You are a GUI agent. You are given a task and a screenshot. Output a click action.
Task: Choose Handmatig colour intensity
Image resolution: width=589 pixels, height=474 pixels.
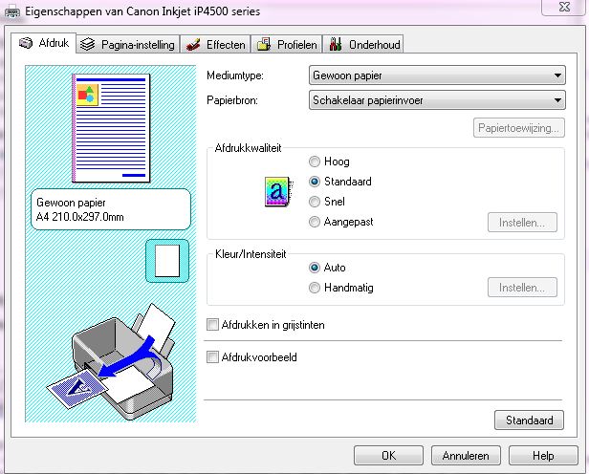click(340, 288)
